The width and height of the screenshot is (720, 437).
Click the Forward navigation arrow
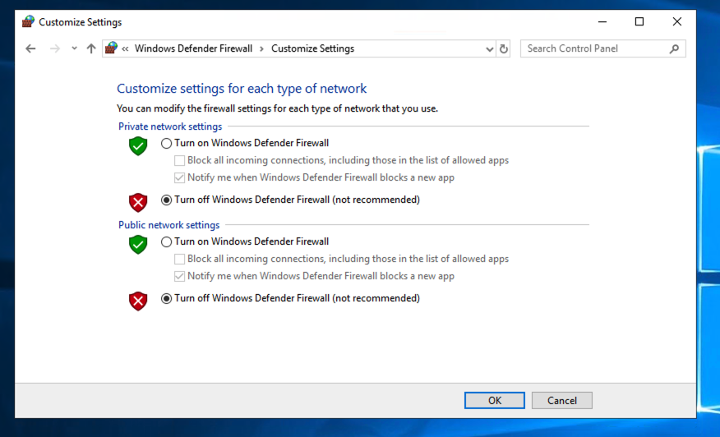(x=55, y=48)
